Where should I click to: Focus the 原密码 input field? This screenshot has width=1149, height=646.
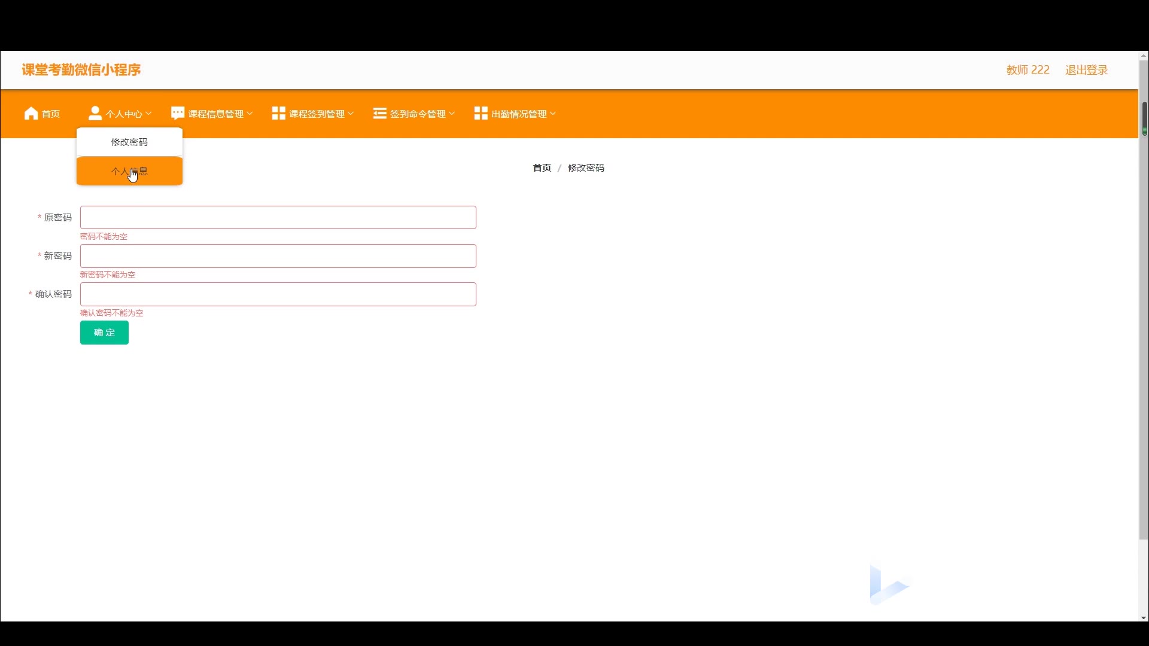click(x=278, y=218)
